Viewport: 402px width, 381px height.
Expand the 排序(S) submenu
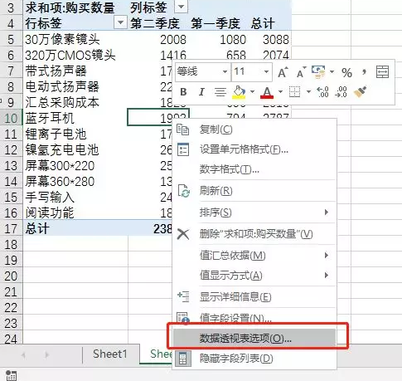[x=254, y=212]
